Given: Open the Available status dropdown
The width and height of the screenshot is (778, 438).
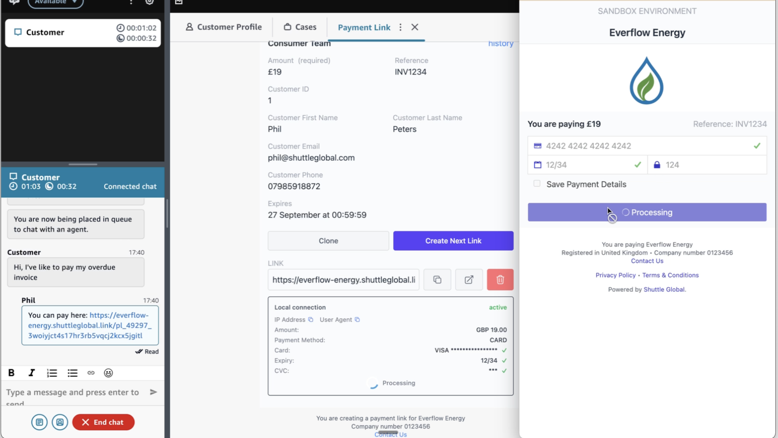Looking at the screenshot, I should (56, 2).
